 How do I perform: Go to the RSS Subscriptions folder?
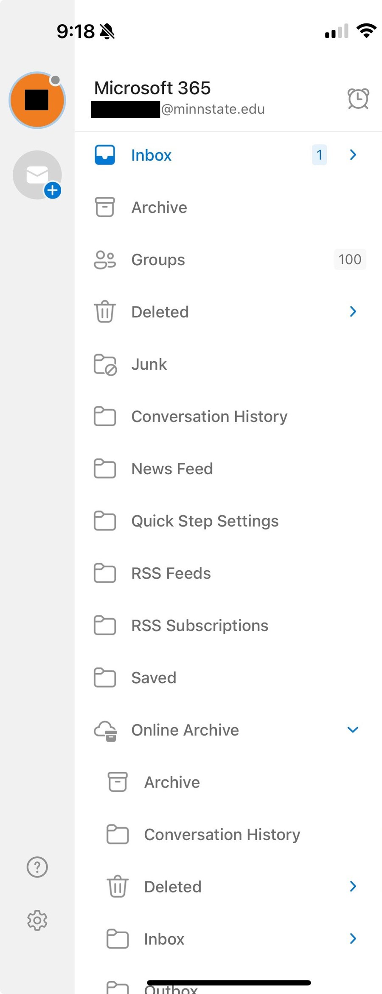pyautogui.click(x=199, y=626)
